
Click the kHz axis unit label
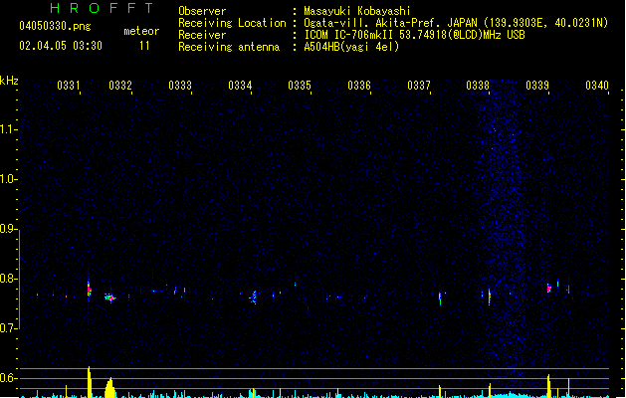click(x=9, y=81)
